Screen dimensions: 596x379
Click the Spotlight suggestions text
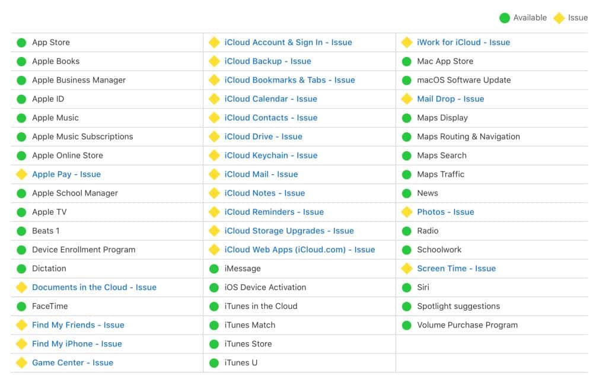[458, 306]
